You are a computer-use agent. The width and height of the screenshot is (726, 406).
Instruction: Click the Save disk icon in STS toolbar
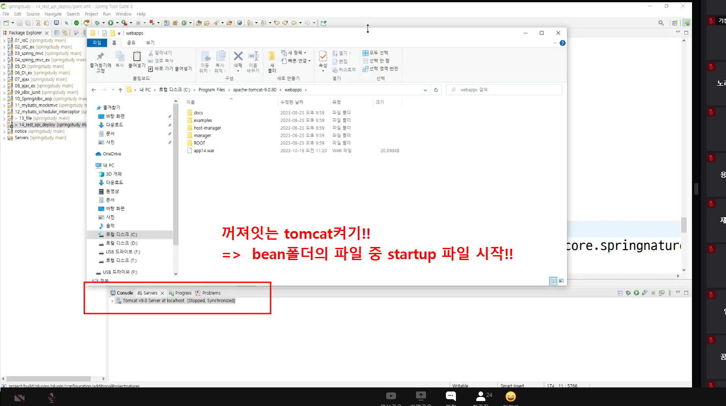point(19,23)
